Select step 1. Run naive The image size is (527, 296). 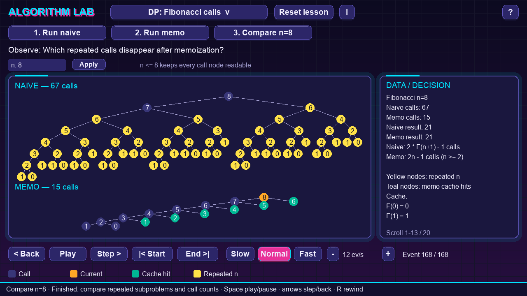tap(57, 33)
